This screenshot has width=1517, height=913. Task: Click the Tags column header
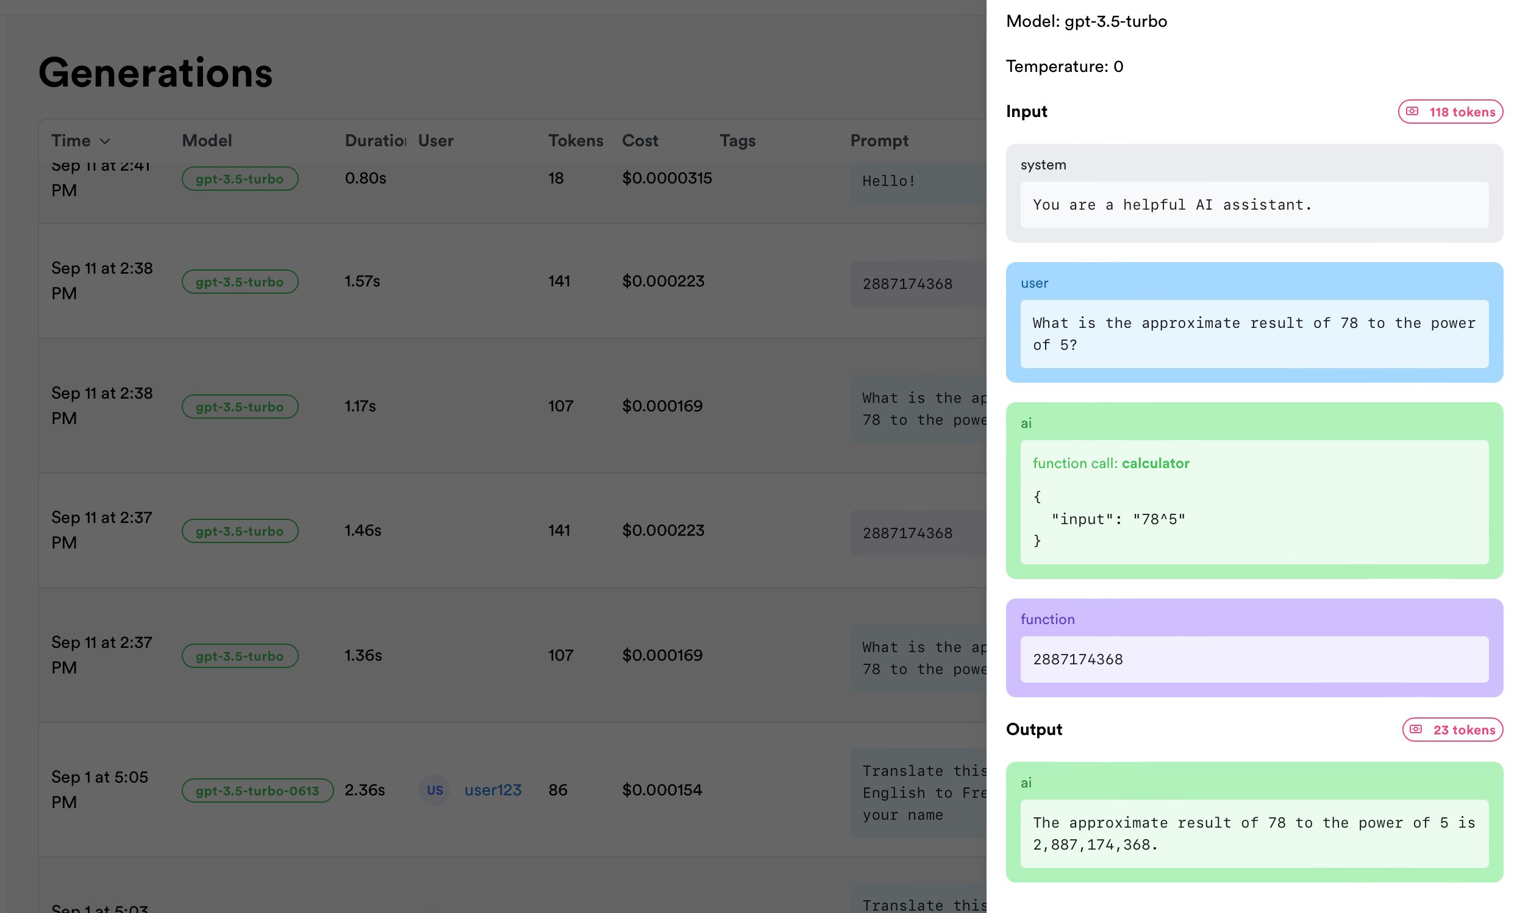click(x=737, y=140)
